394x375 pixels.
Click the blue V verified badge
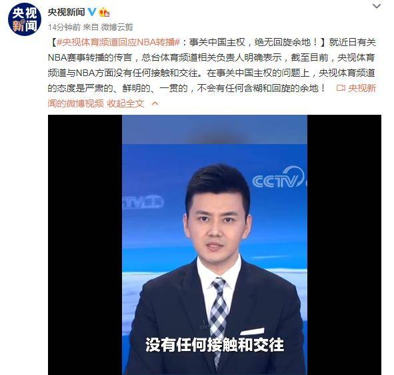tap(92, 11)
